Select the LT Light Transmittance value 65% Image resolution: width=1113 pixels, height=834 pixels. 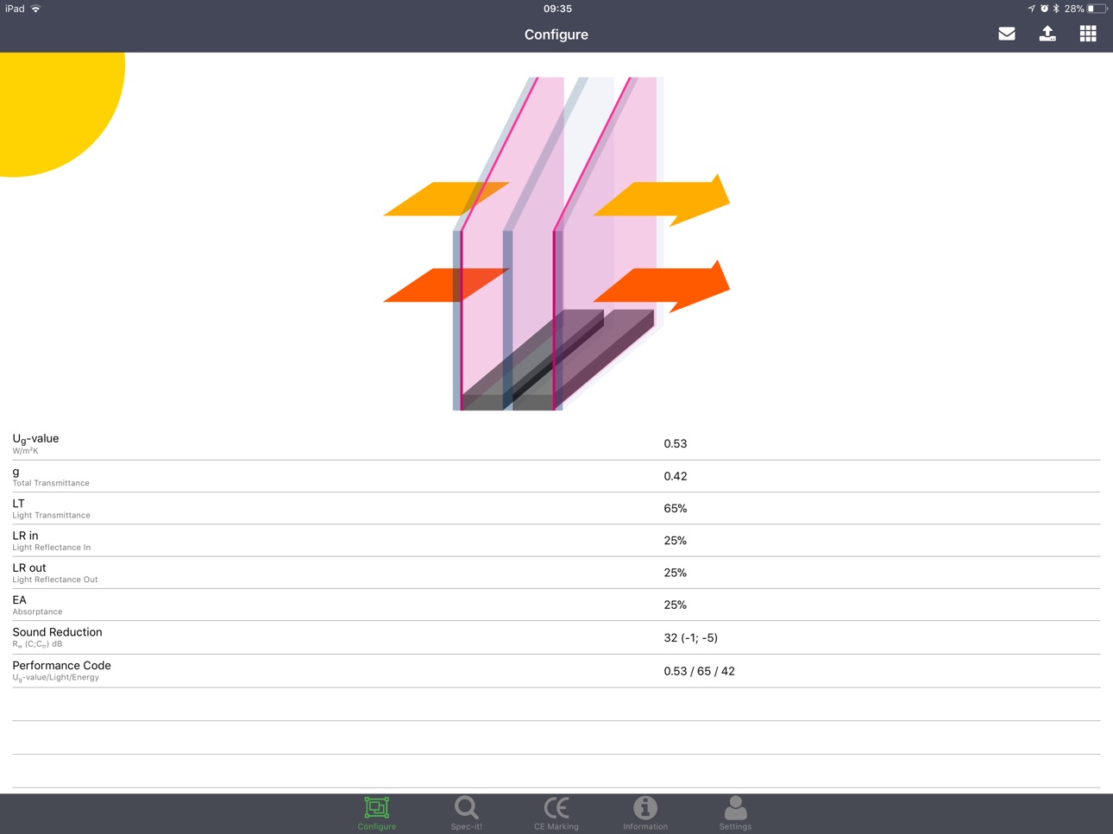676,509
